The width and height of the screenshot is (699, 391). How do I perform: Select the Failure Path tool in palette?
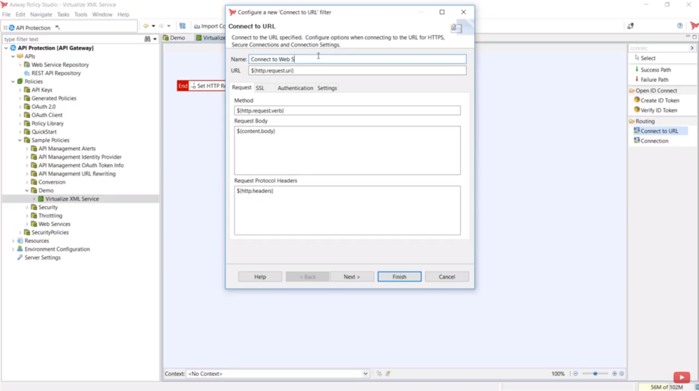(654, 80)
